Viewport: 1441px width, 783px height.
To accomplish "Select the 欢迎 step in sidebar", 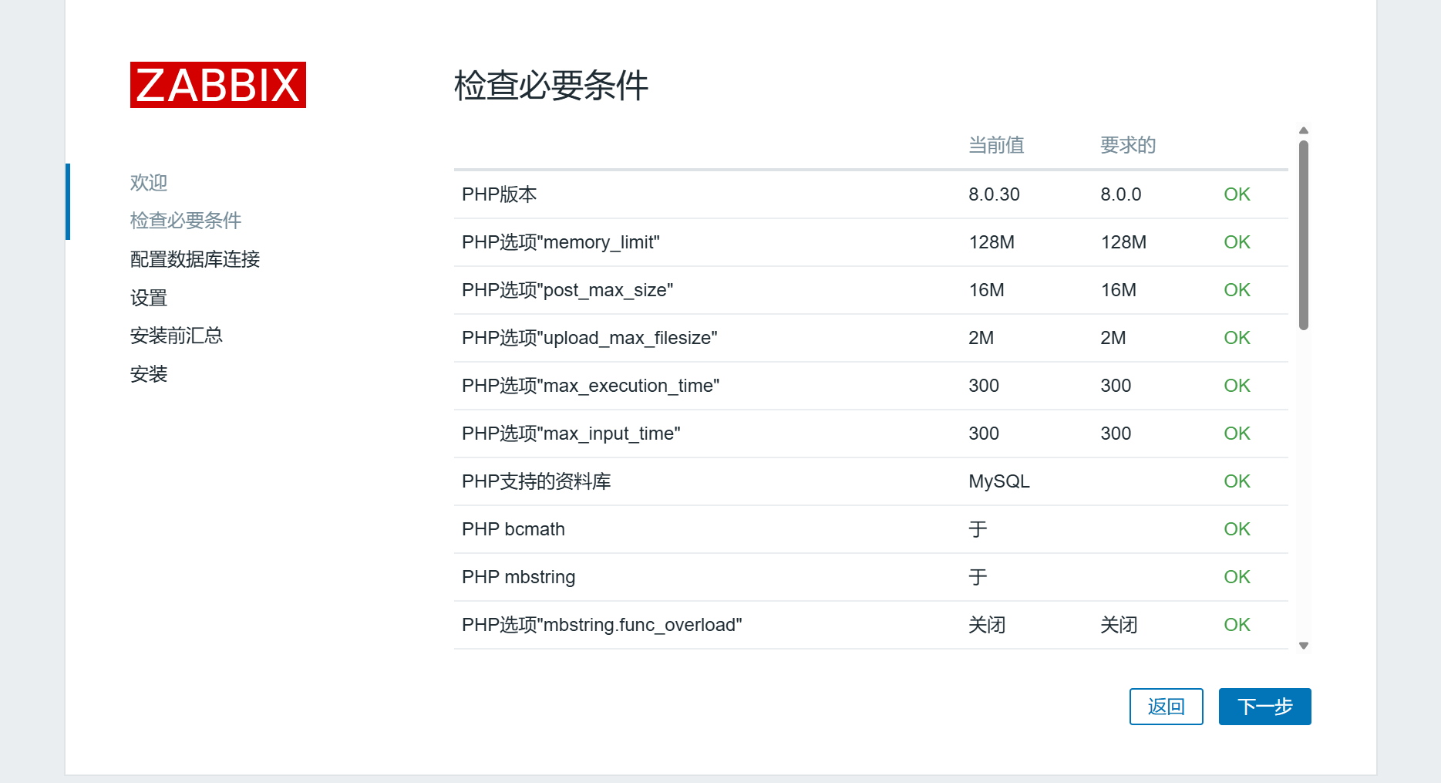I will [149, 183].
